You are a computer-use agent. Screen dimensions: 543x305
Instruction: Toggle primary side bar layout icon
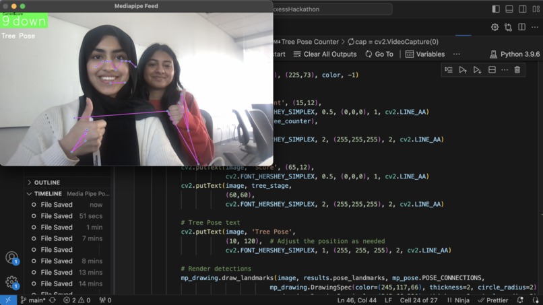coord(496,9)
